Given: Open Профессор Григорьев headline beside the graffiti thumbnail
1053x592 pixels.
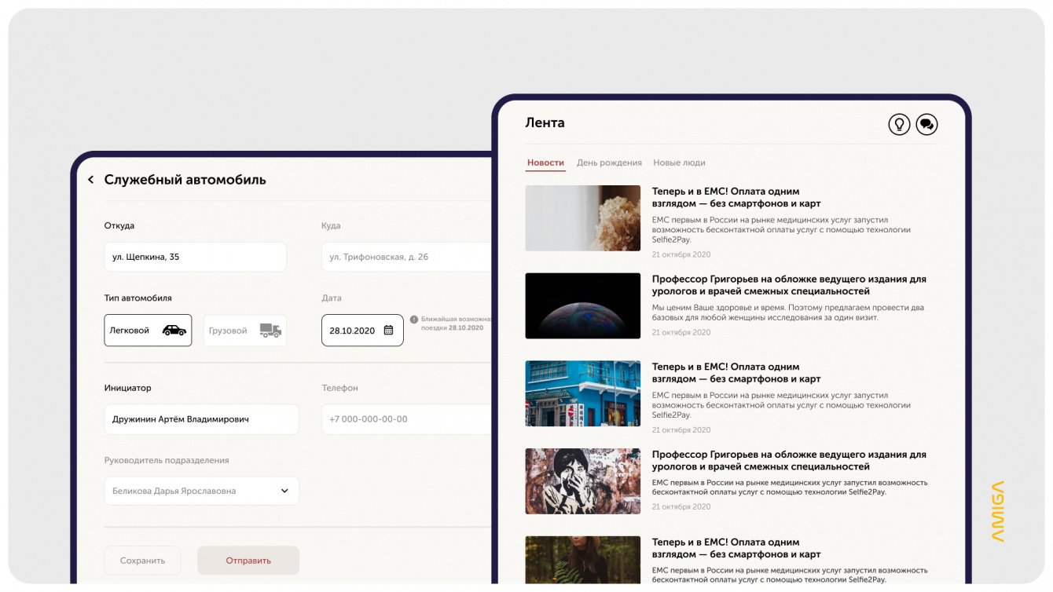Looking at the screenshot, I should tap(789, 461).
